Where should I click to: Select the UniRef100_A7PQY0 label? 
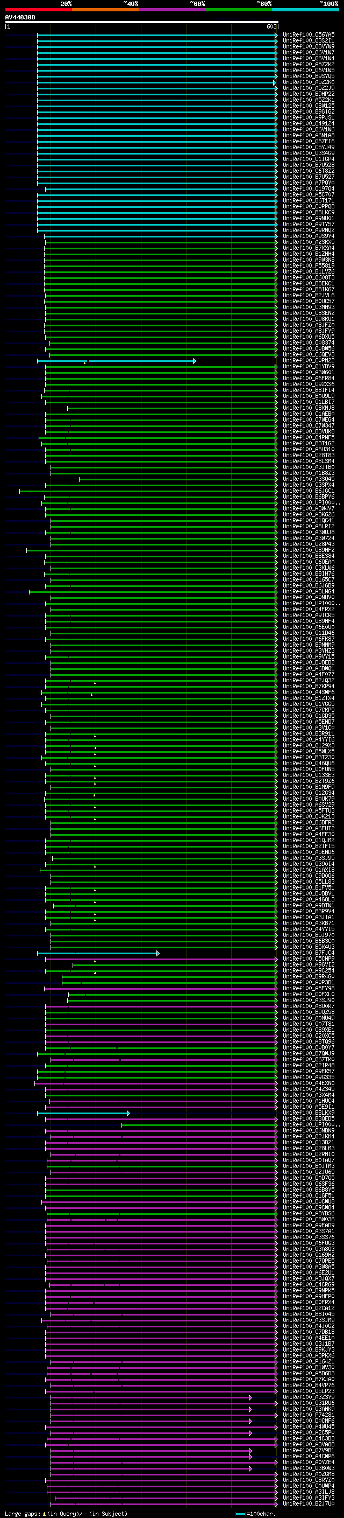309,183
